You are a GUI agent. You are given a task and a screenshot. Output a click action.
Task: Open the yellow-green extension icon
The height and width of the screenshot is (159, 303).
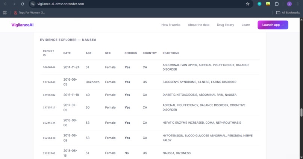pos(268,4)
